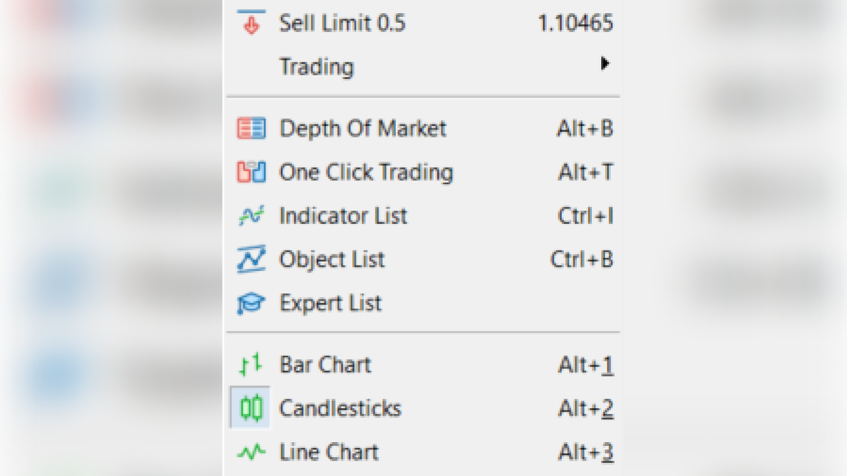
Task: Switch to Line Chart view
Action: (x=329, y=452)
